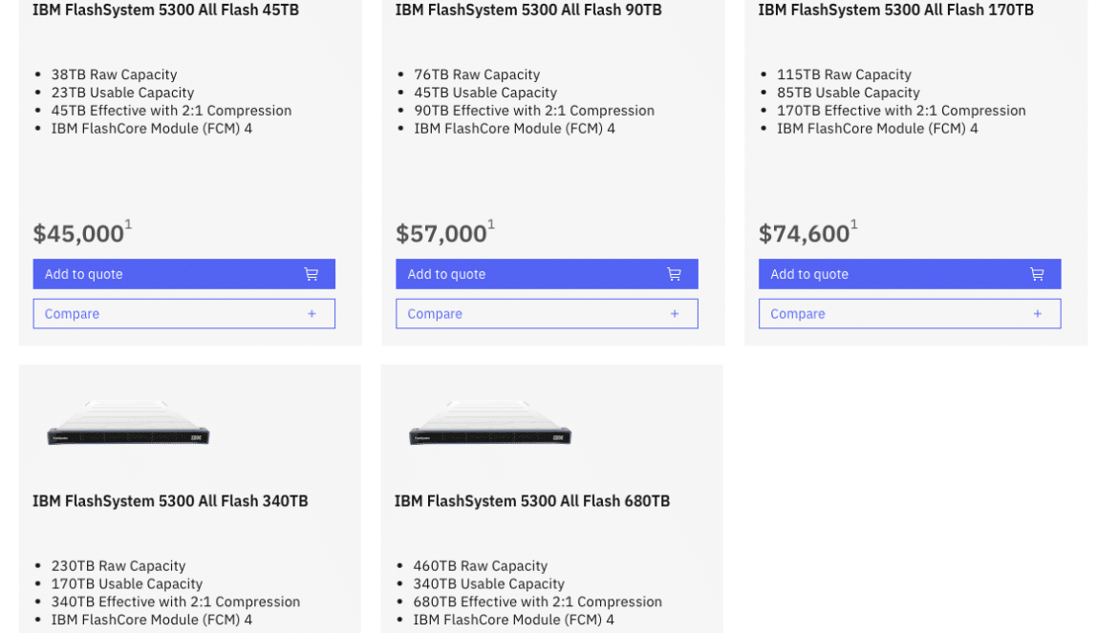Click footnote 1 next to $45,000 price
Viewport: 1118px width, 633px height.
point(128,224)
